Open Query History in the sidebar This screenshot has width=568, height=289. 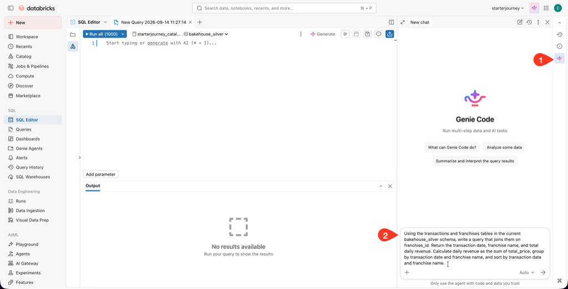click(x=33, y=167)
